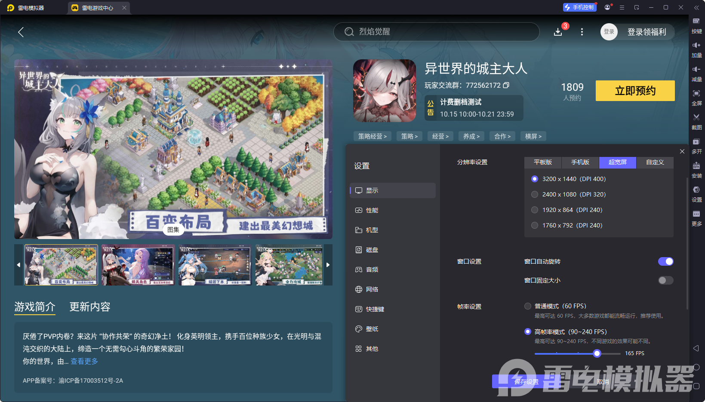
Task: Open the emulator hamburger menu
Action: (x=622, y=7)
